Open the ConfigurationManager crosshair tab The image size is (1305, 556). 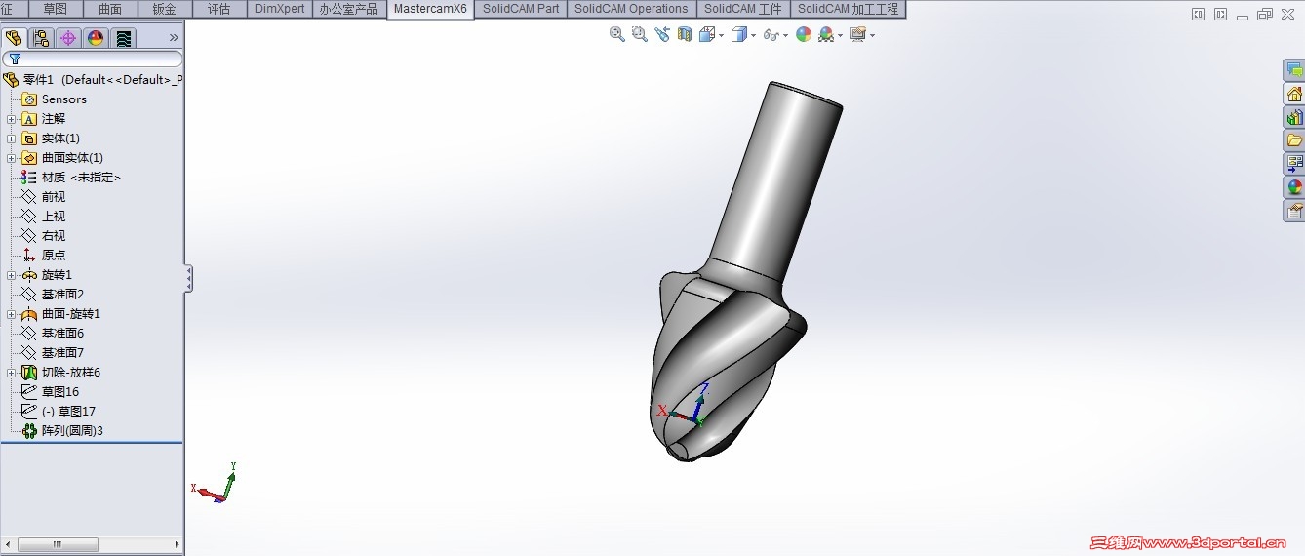(x=68, y=38)
